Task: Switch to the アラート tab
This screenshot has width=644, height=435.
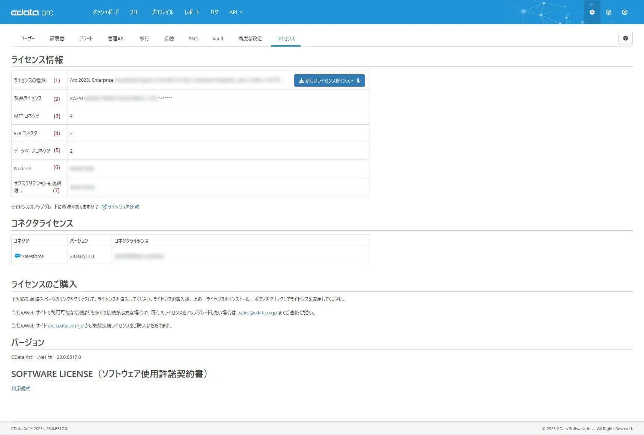Action: tap(86, 38)
